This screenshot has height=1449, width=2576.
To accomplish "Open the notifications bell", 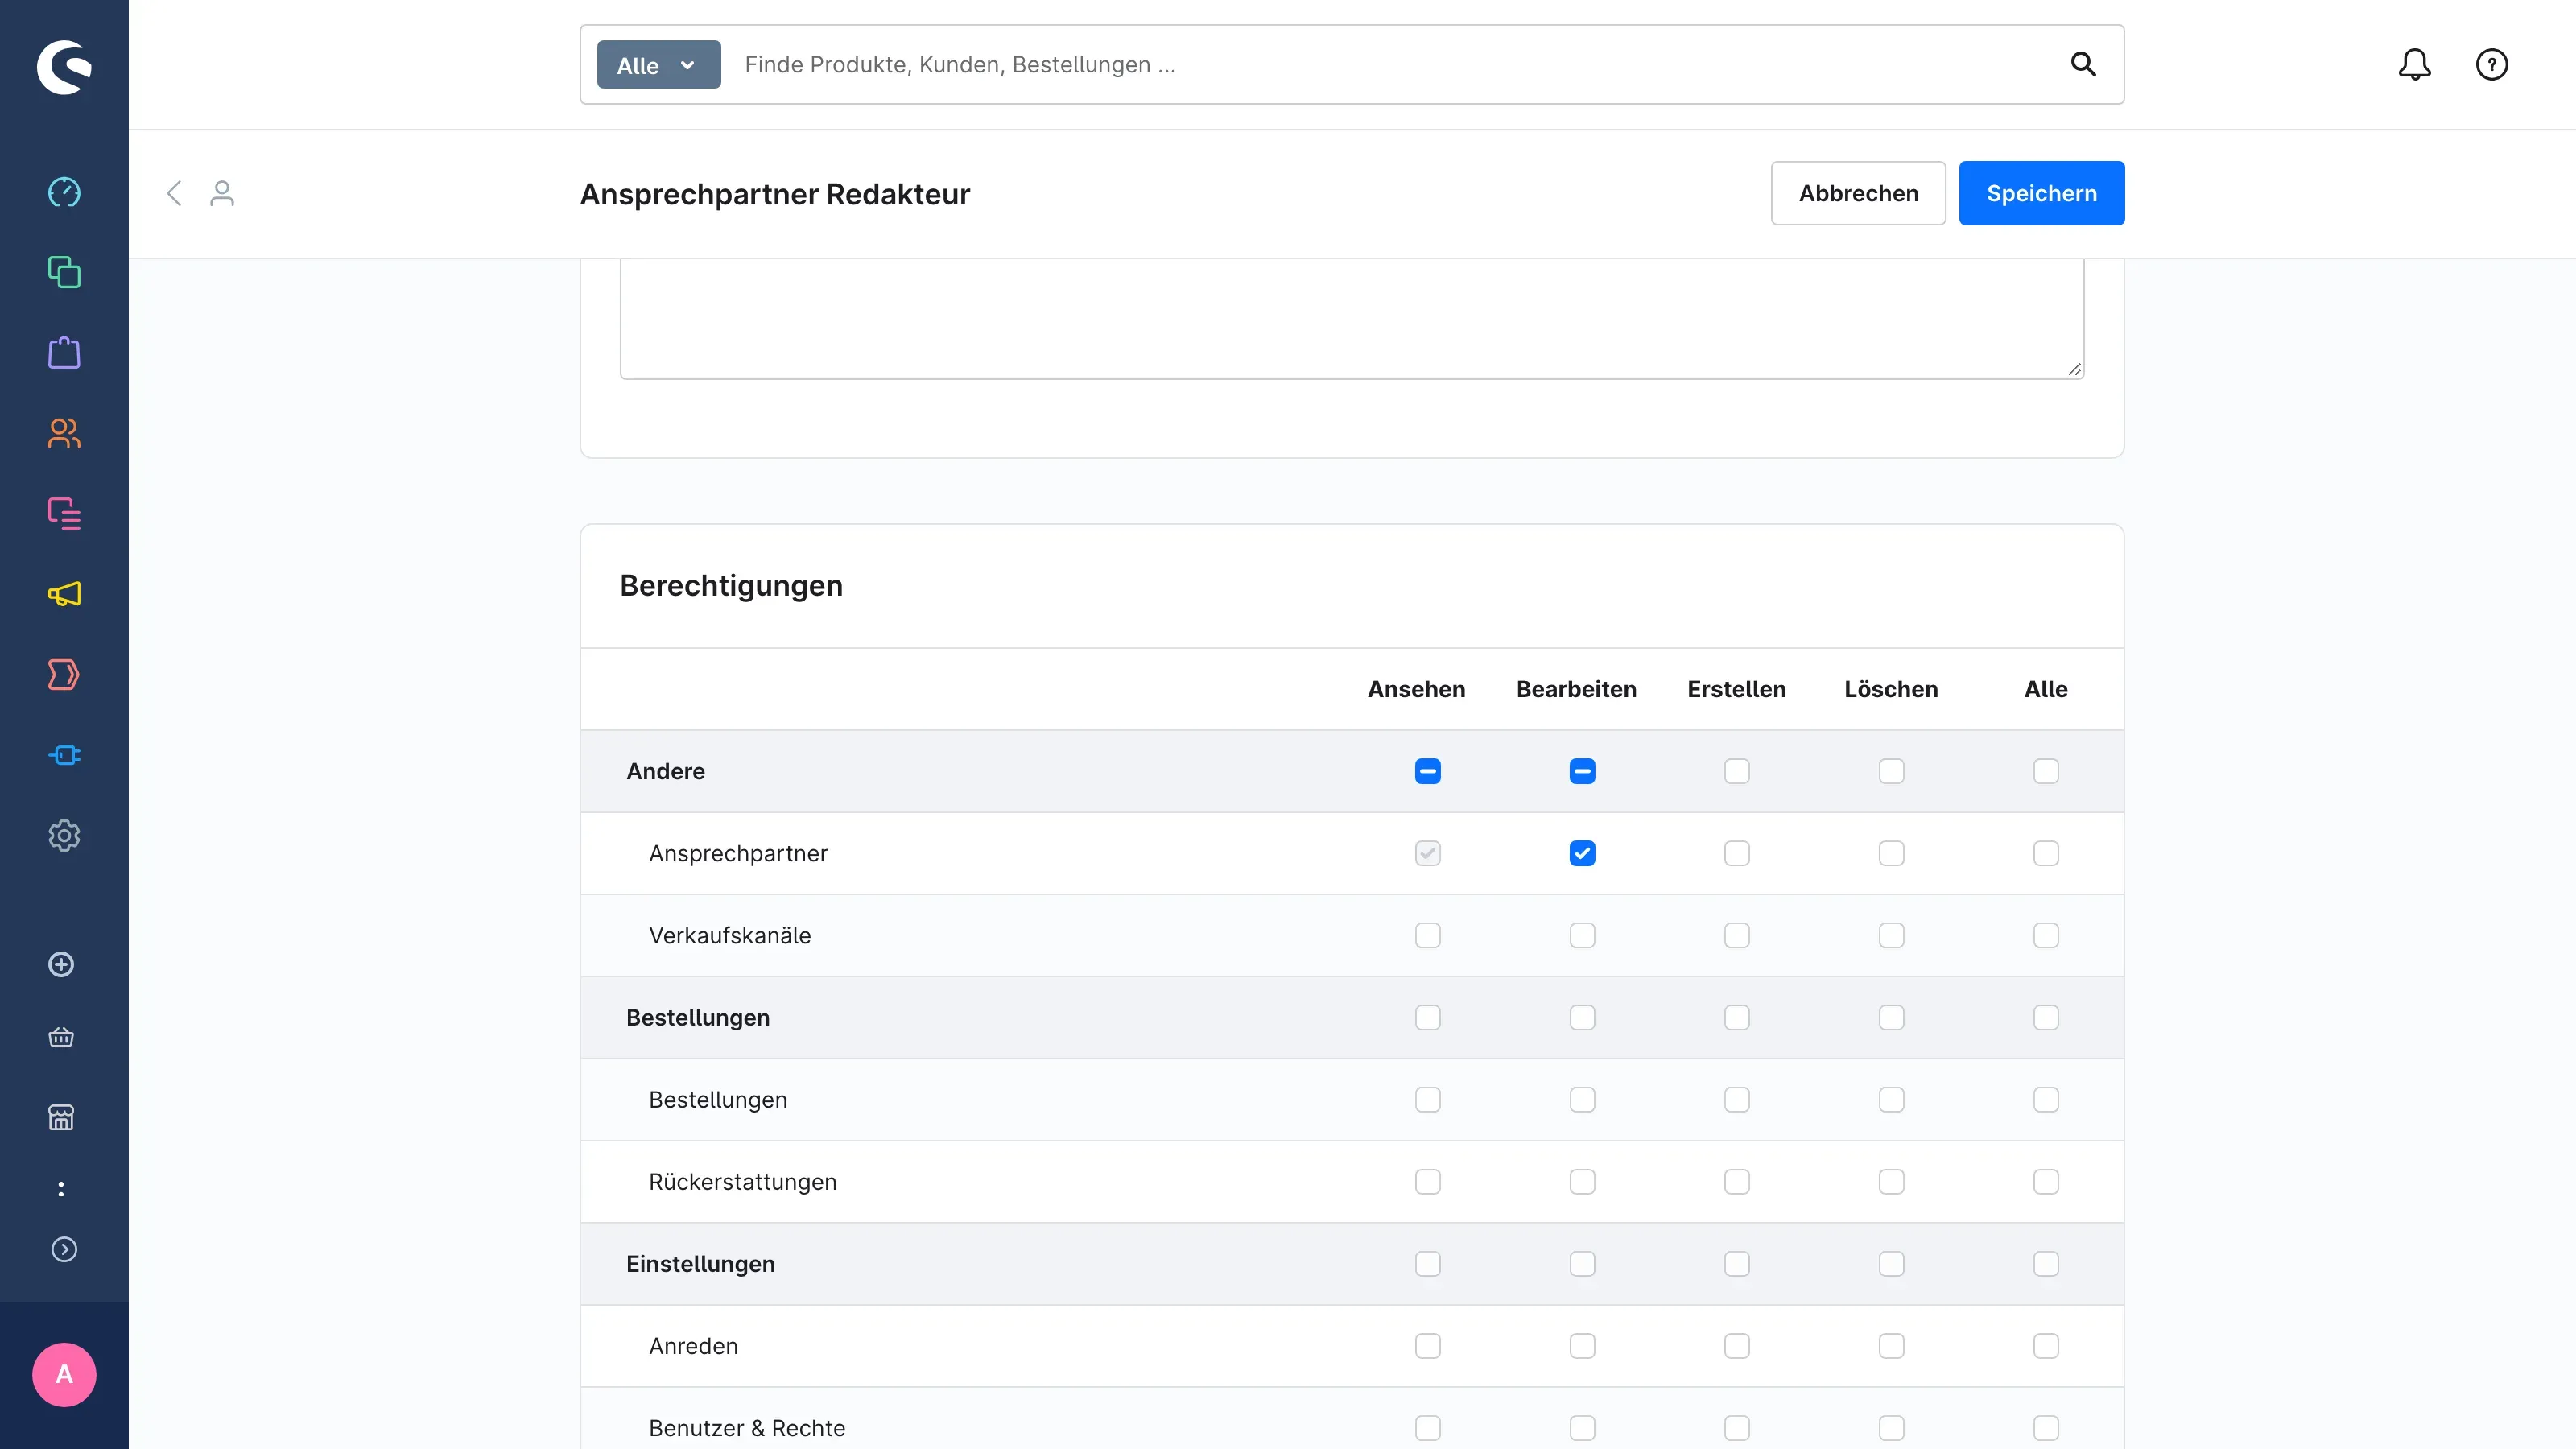I will tap(2414, 64).
